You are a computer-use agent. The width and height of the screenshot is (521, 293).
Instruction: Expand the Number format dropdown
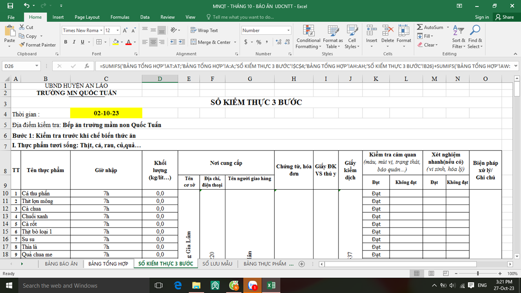288,30
